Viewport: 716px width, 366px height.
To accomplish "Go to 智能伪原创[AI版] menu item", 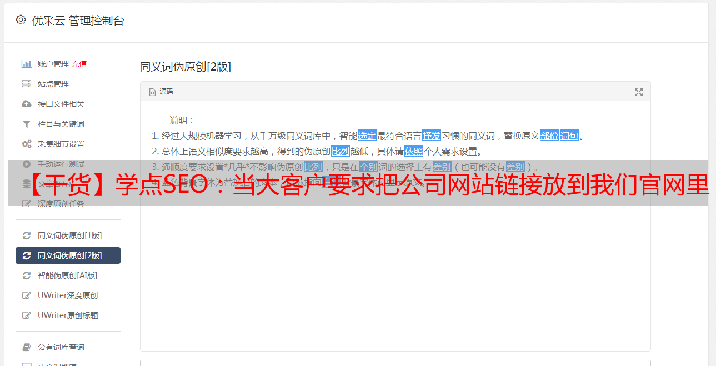I will pos(68,275).
